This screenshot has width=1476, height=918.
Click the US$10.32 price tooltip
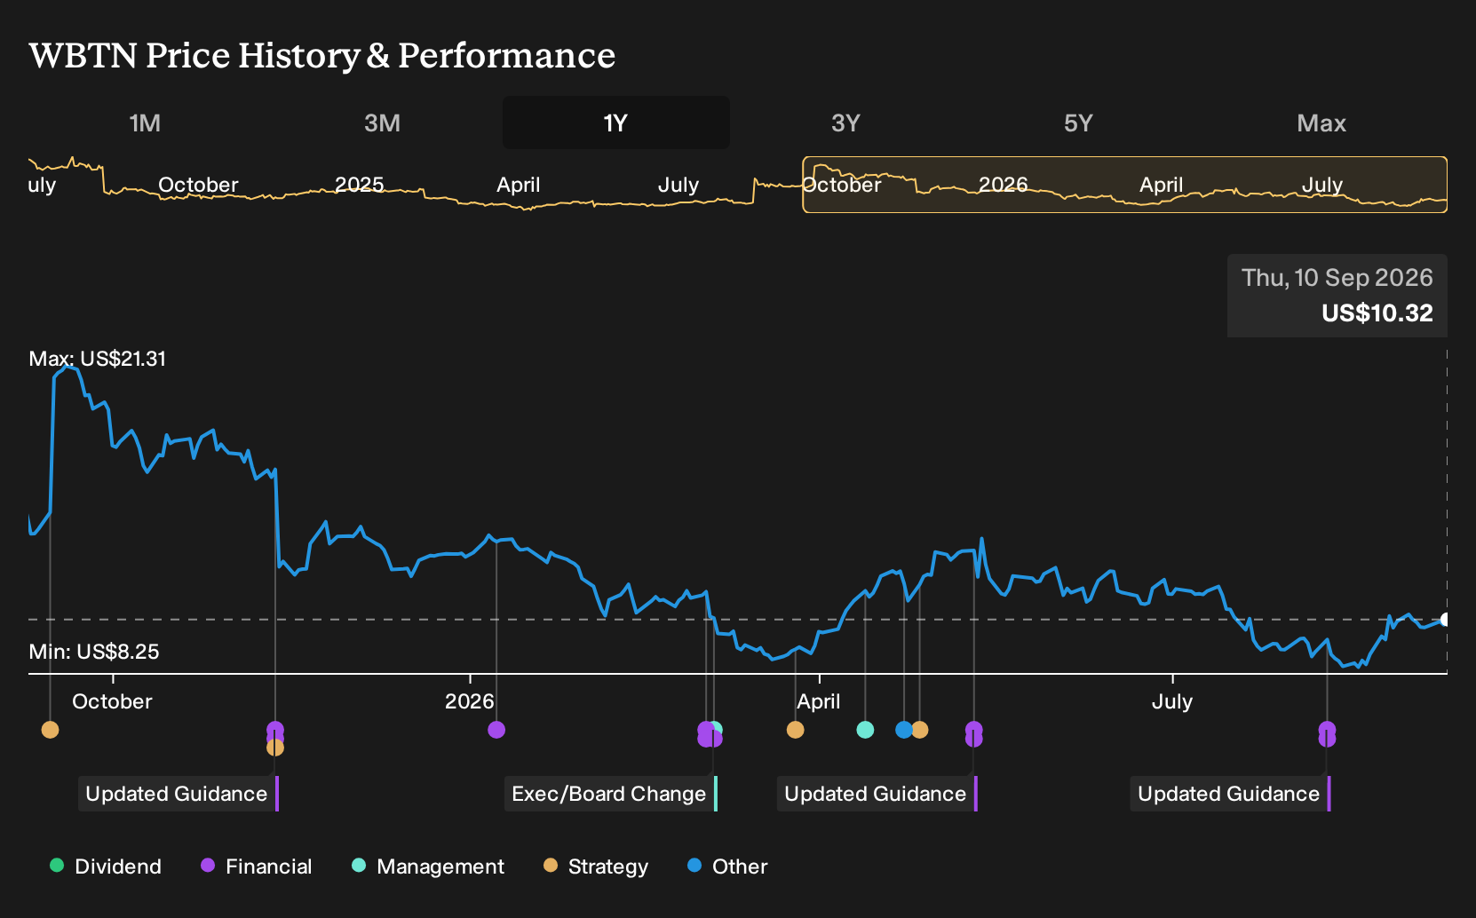pyautogui.click(x=1337, y=296)
